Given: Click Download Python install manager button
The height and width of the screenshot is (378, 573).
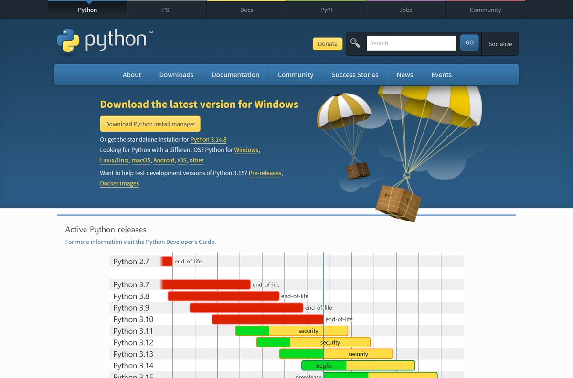Looking at the screenshot, I should point(150,124).
